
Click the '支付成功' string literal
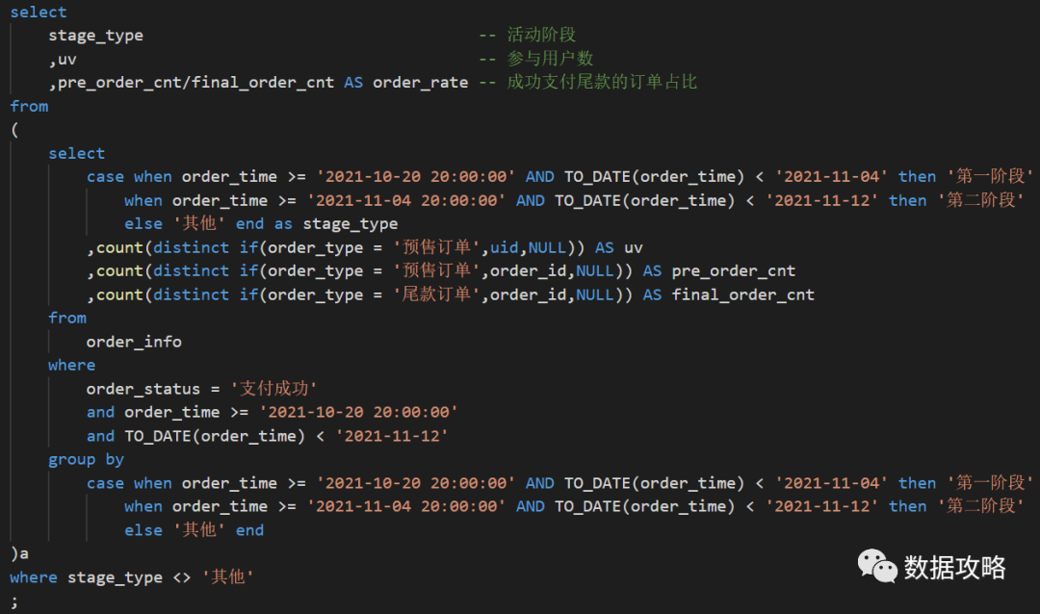(x=273, y=389)
